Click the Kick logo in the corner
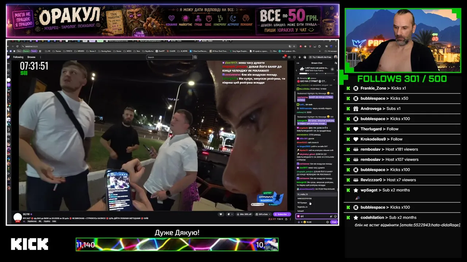 [x=30, y=244]
